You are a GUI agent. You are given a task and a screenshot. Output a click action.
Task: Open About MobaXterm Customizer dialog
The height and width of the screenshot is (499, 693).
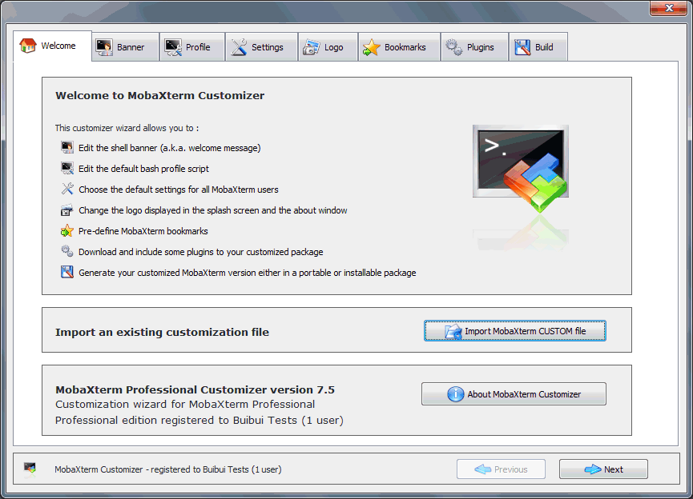(514, 393)
